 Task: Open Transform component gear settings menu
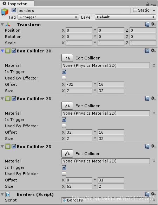[x=153, y=24]
